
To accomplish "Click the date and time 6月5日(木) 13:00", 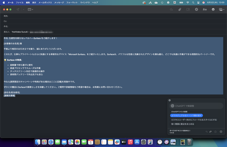I will click(216, 3).
